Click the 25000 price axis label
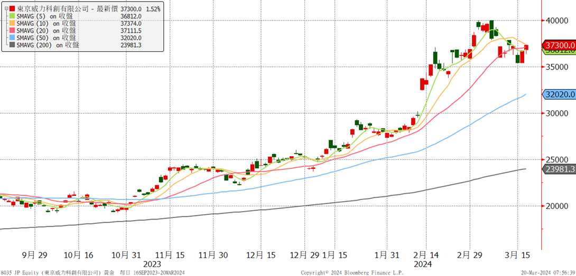576x276 pixels. 558,160
